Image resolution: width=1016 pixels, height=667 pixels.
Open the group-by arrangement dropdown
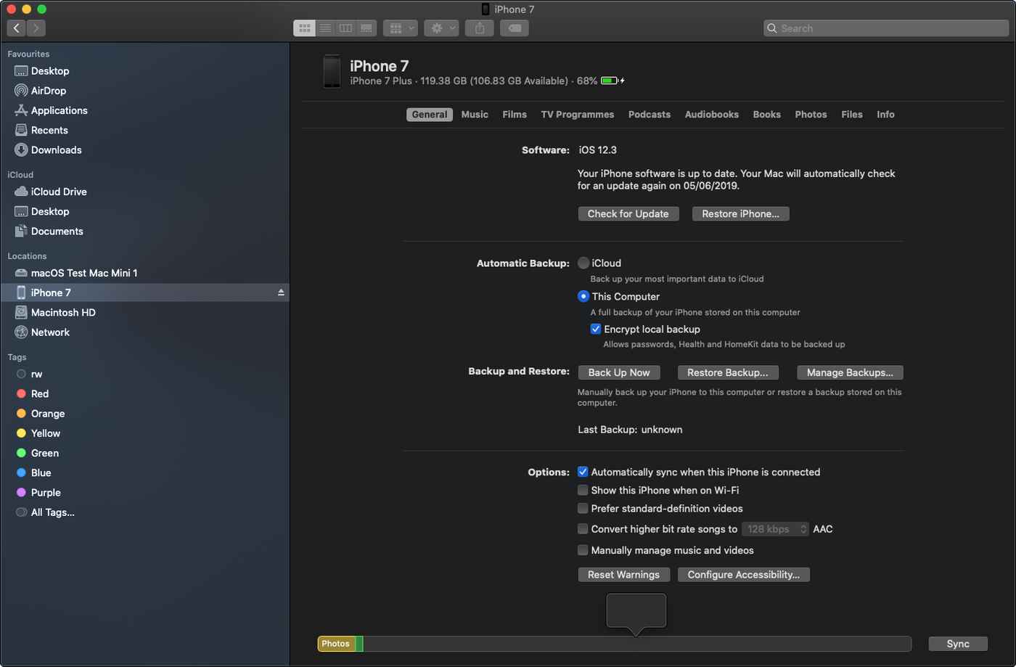[400, 28]
